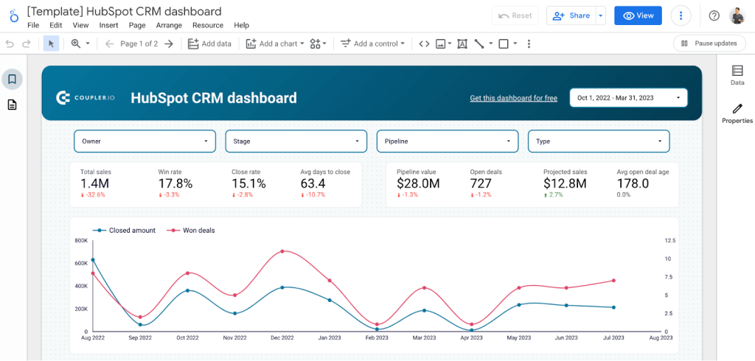
Task: Open the Pipeline filter dropdown
Action: (x=447, y=141)
